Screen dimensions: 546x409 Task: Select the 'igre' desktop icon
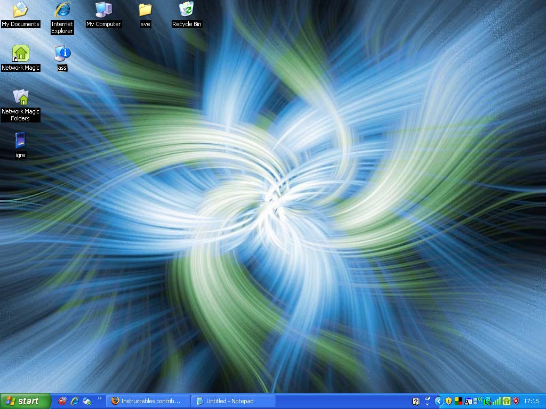tap(21, 146)
